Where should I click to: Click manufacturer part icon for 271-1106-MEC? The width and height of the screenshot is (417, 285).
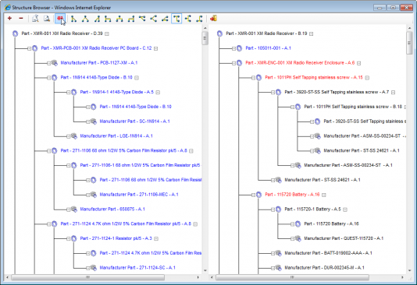point(94,195)
